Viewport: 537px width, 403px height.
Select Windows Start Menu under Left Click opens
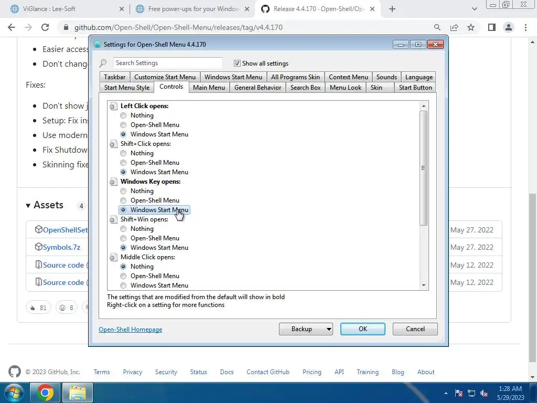pos(123,134)
